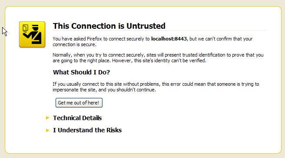
Task: Click the phrase 'connection is secure.'
Action: 74,44
